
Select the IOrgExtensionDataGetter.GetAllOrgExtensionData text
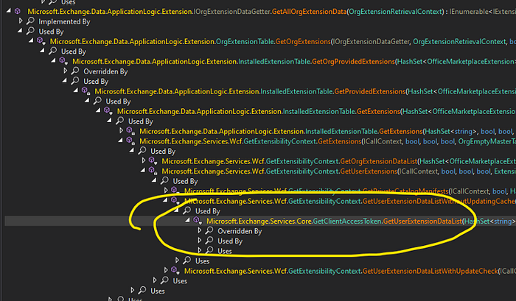point(271,12)
